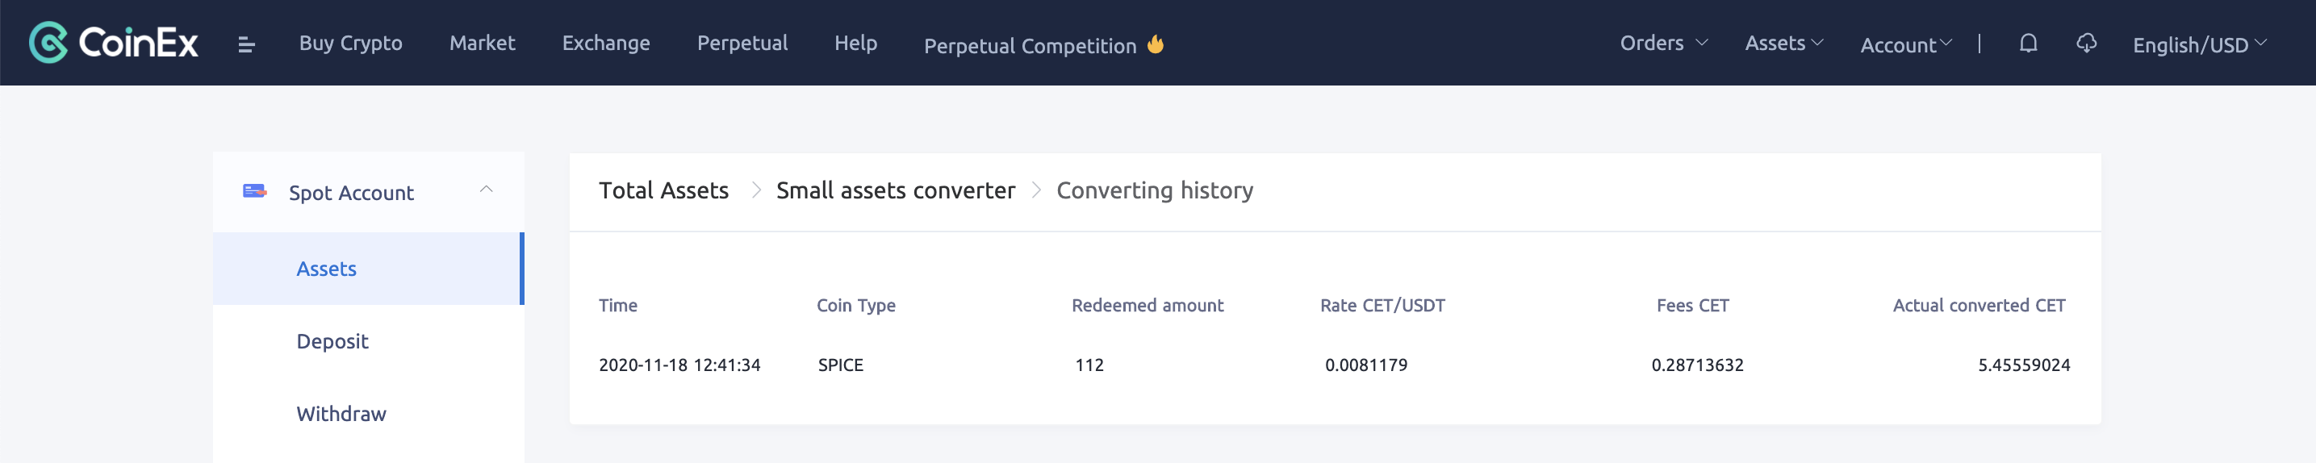Expand the Orders dropdown
Image resolution: width=2316 pixels, height=463 pixels.
pos(1663,43)
